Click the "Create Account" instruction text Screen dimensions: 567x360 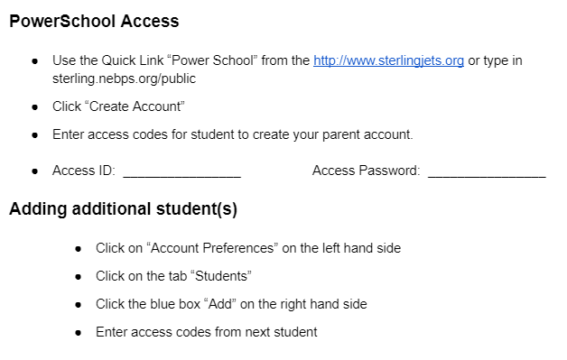pyautogui.click(x=118, y=106)
